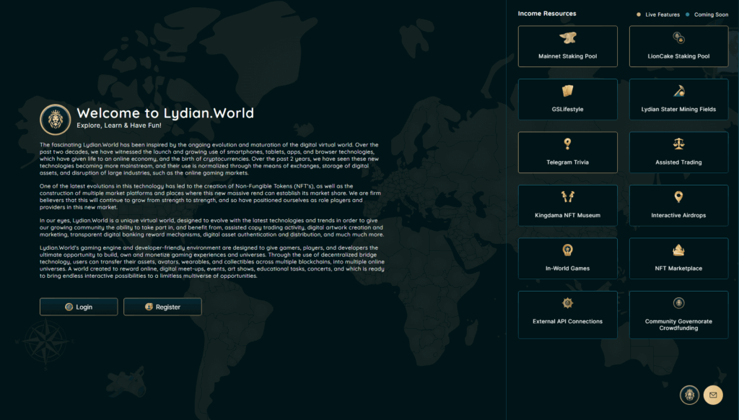Click the Welcome to Lydian.World heading
Screen dimensions: 739x420
[x=165, y=113]
